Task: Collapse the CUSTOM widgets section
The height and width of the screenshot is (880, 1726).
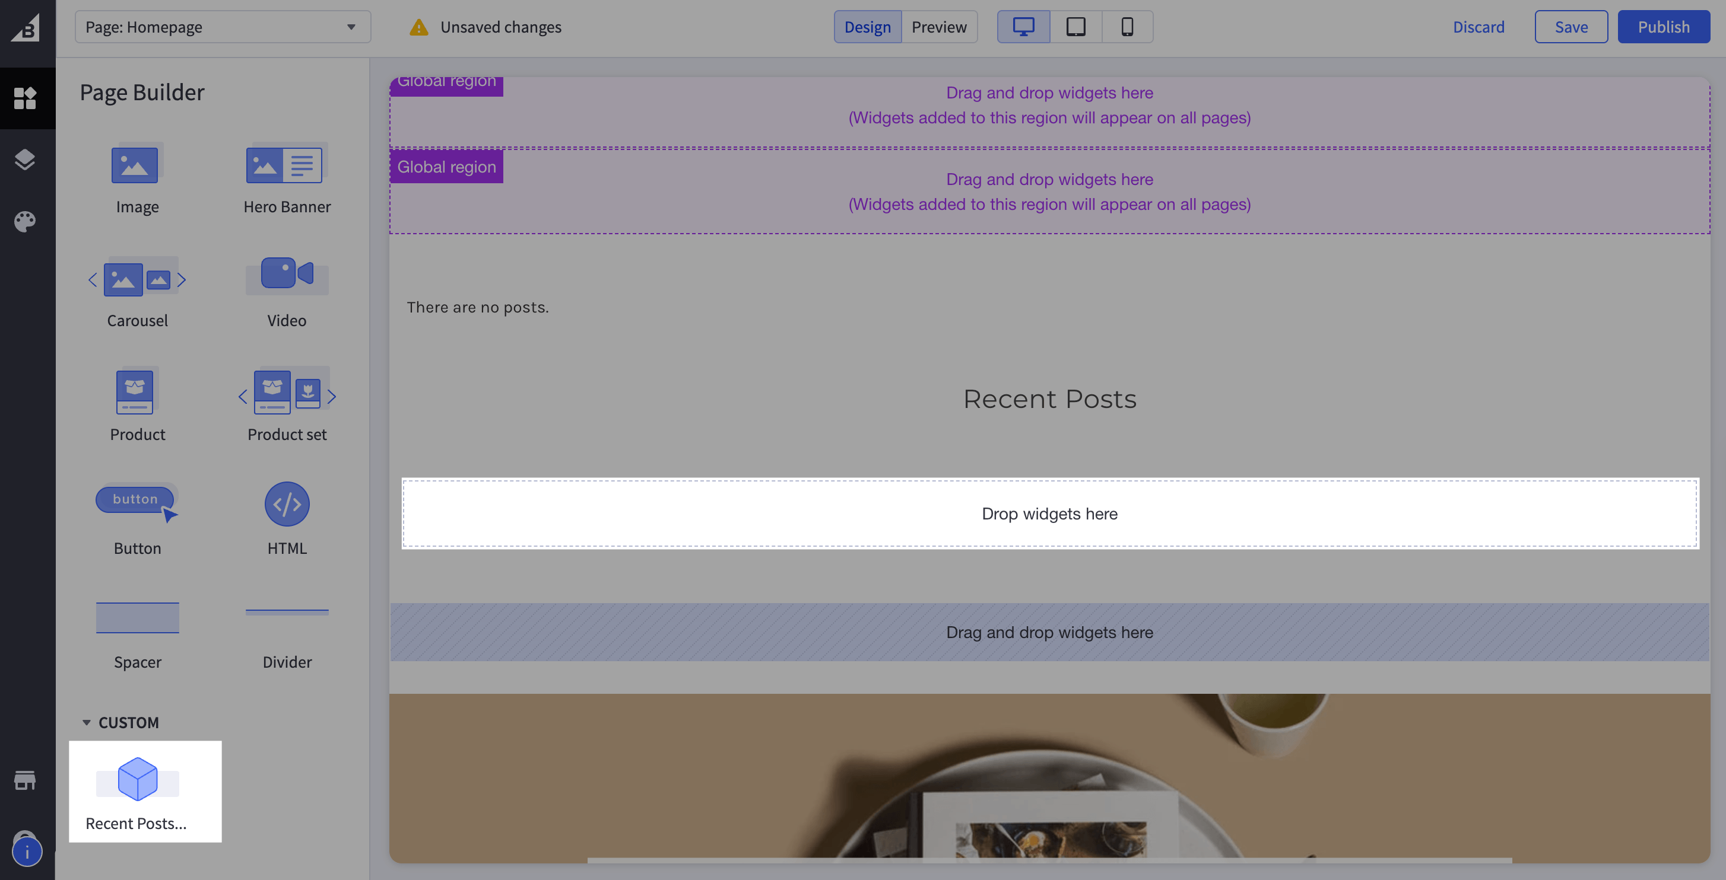Action: [120, 723]
